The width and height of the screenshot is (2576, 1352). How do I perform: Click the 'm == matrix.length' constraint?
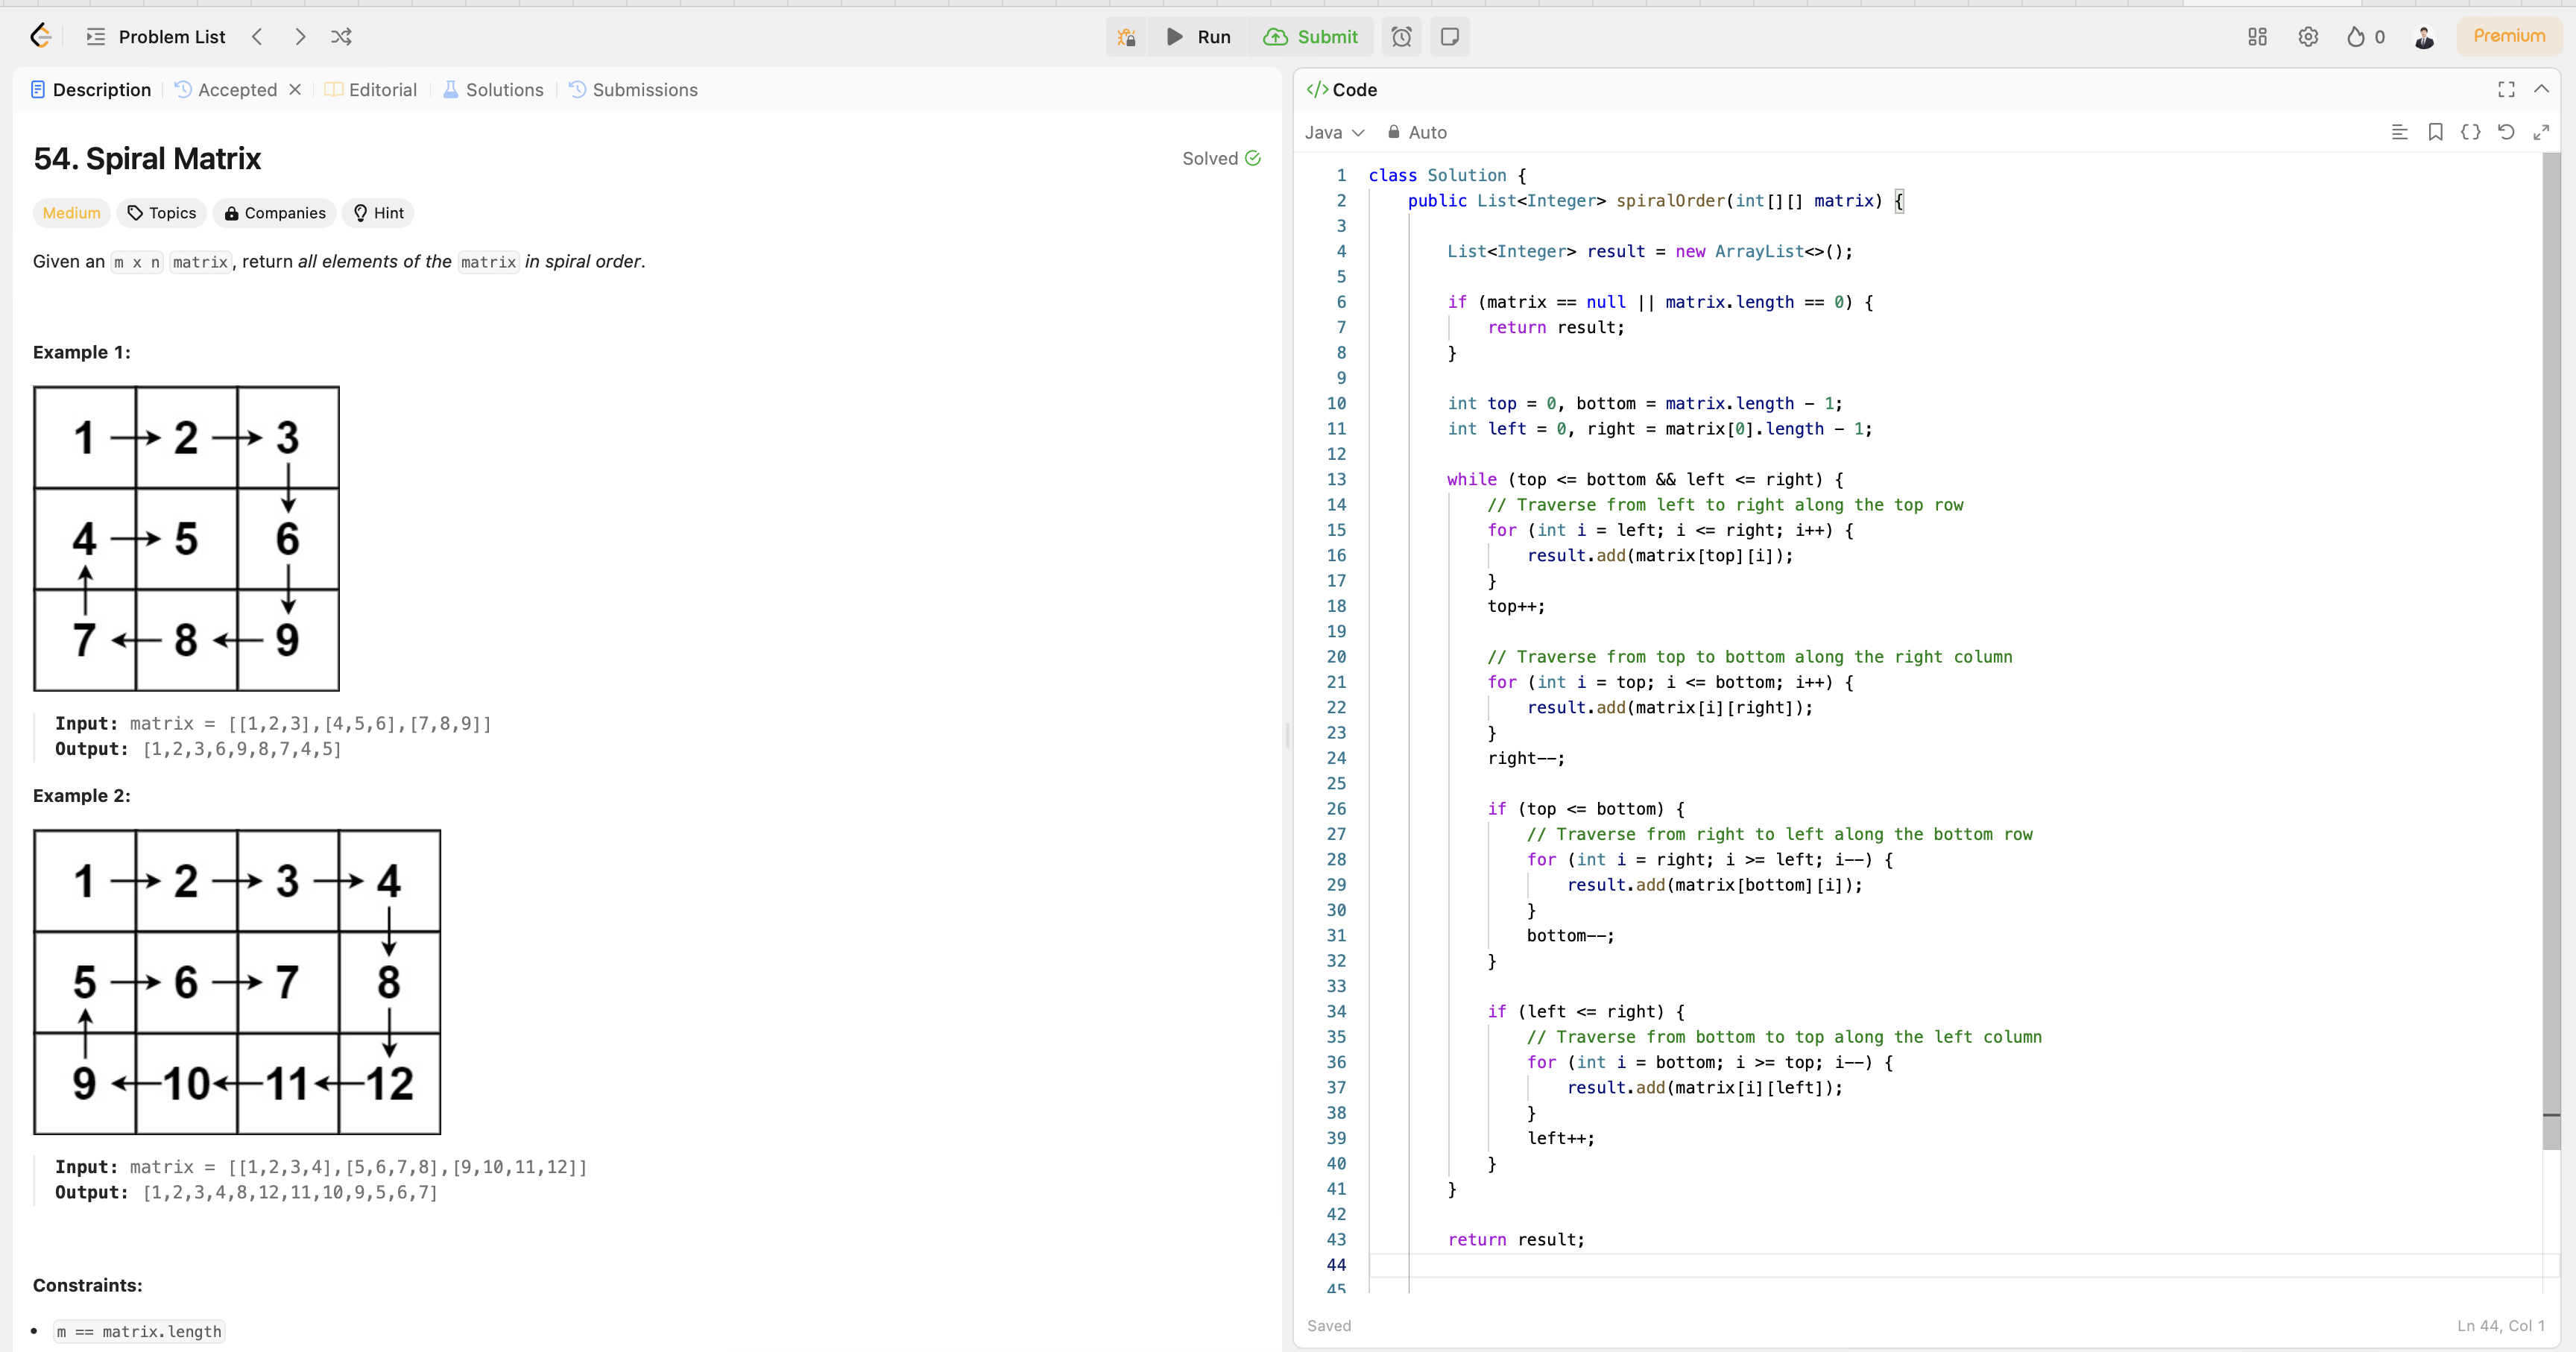tap(139, 1332)
